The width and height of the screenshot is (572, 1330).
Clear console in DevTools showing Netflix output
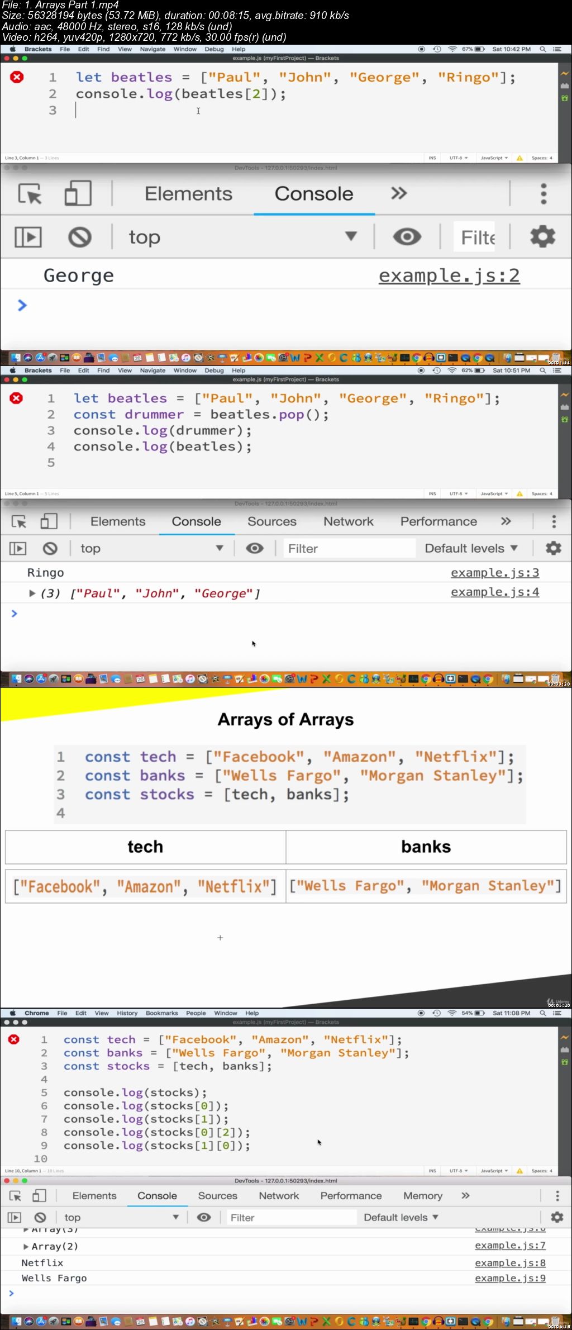click(40, 1217)
